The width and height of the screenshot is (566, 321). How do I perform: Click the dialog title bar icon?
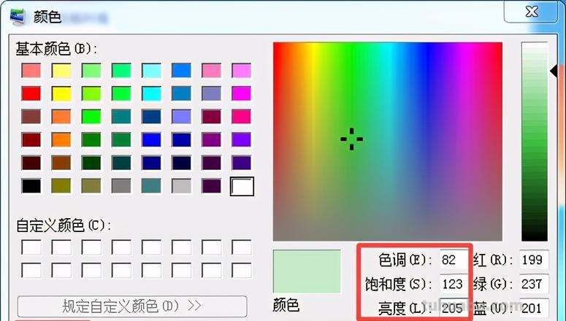click(18, 17)
